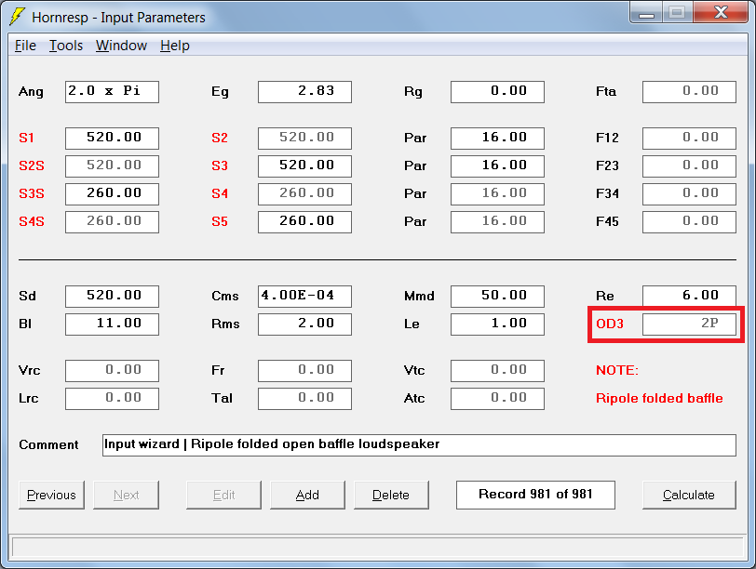Click the red S1 label
The height and width of the screenshot is (569, 756).
tap(26, 139)
